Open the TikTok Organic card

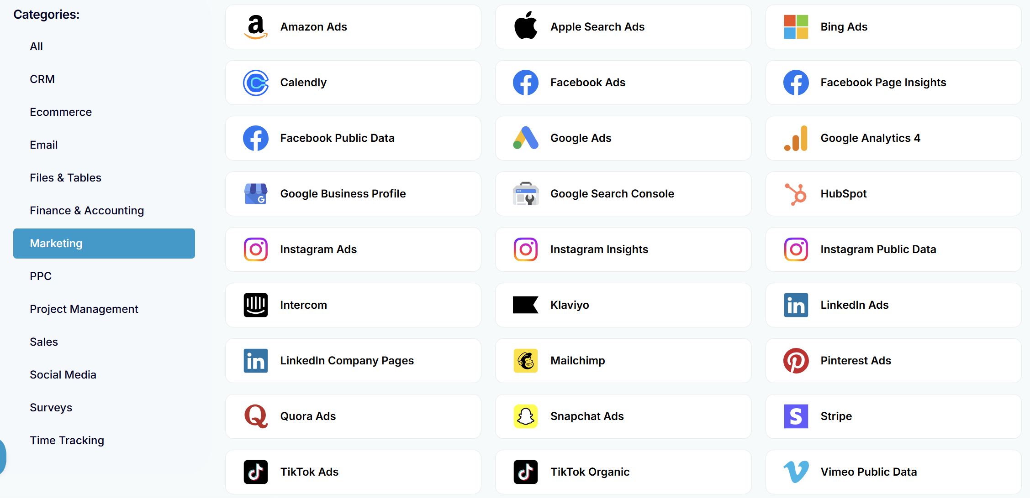coord(623,472)
